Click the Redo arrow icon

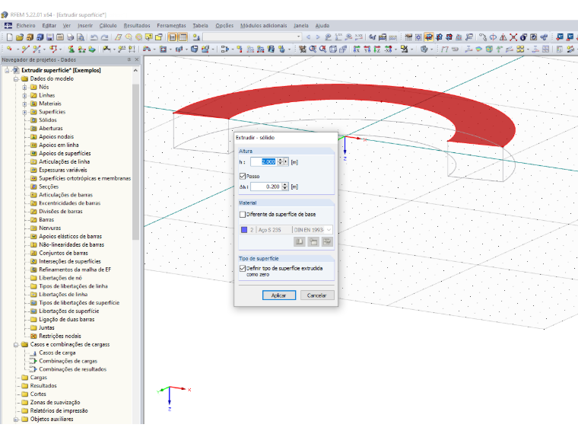105,37
